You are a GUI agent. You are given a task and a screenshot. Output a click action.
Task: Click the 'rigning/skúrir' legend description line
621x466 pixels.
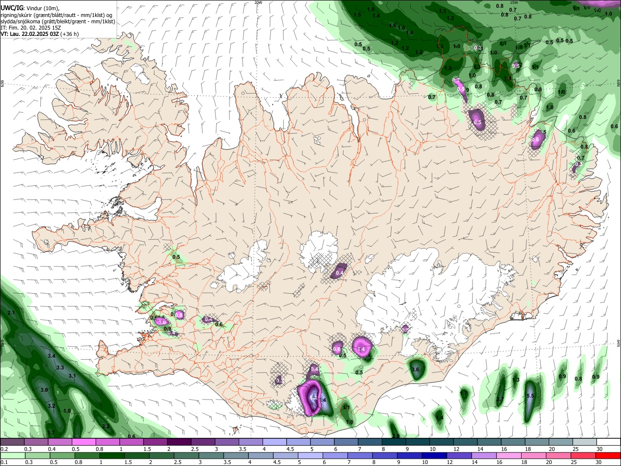[x=57, y=15]
